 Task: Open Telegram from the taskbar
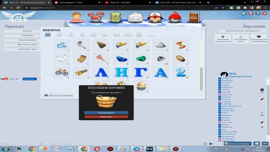(136, 149)
